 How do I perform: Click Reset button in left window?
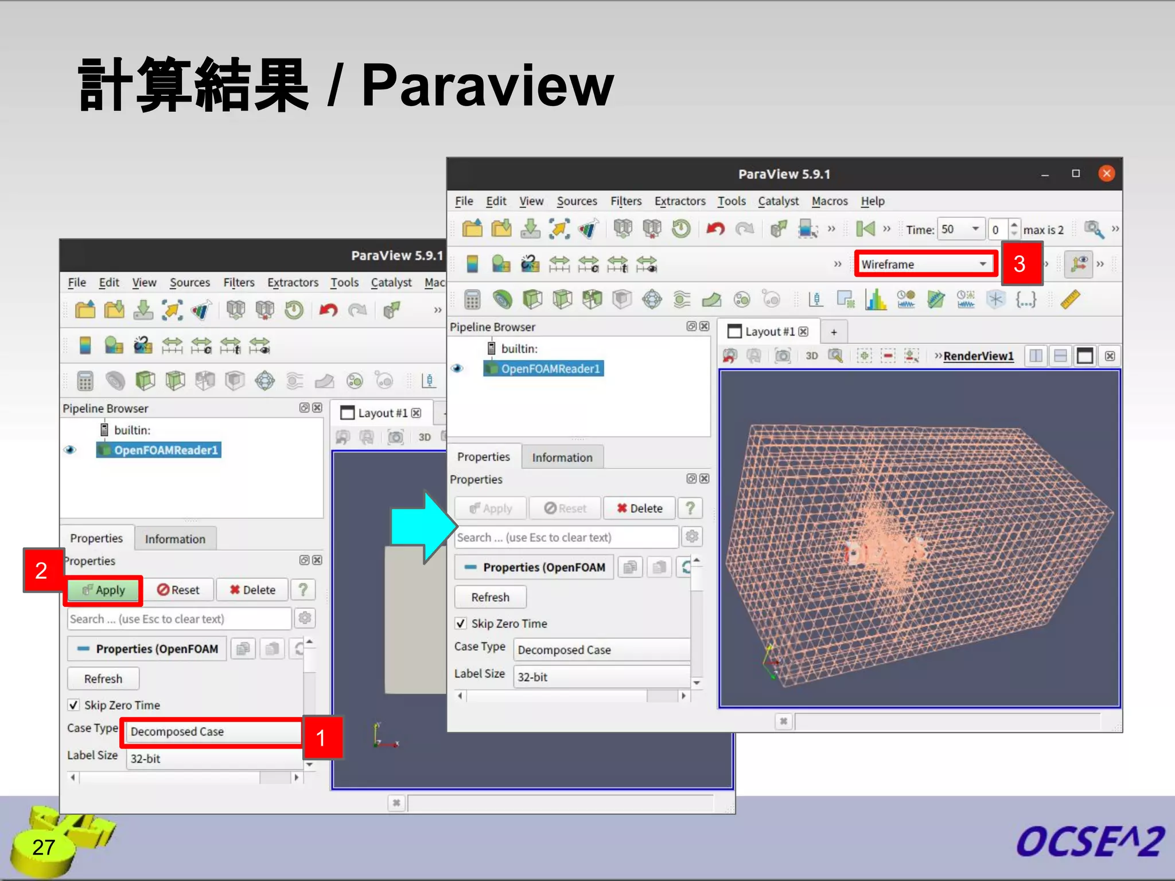tap(178, 590)
